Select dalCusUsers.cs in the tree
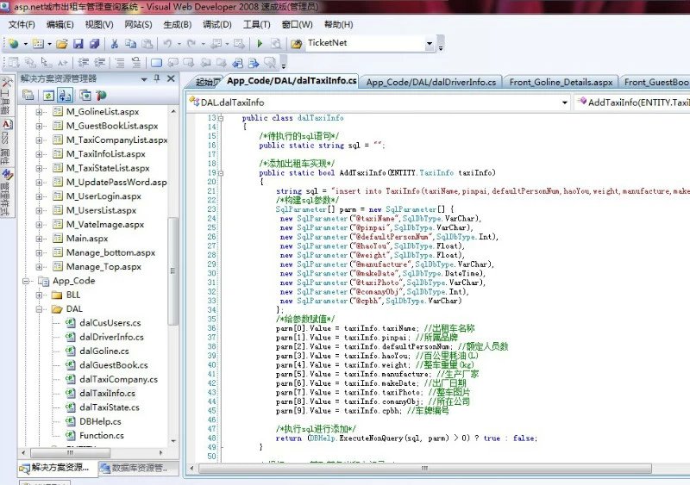Screen dimensions: 690x485 (110, 323)
